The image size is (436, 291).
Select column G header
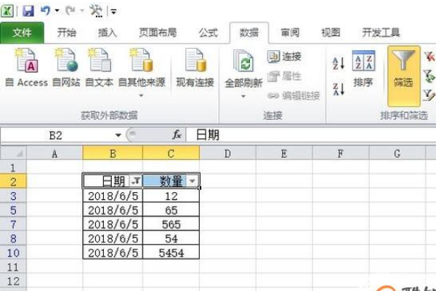click(397, 153)
